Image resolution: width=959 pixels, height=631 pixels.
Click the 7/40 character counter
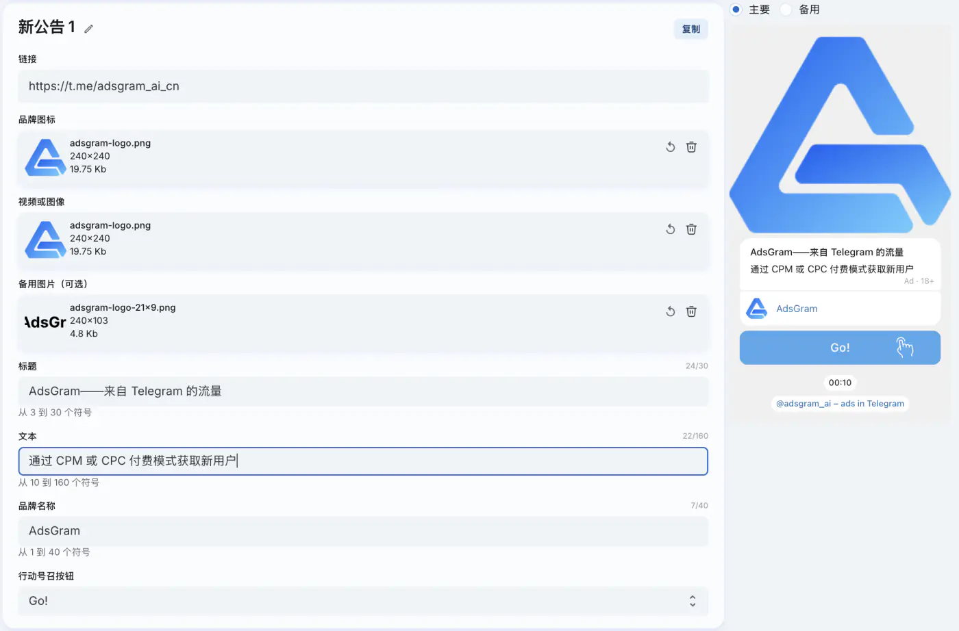point(699,506)
